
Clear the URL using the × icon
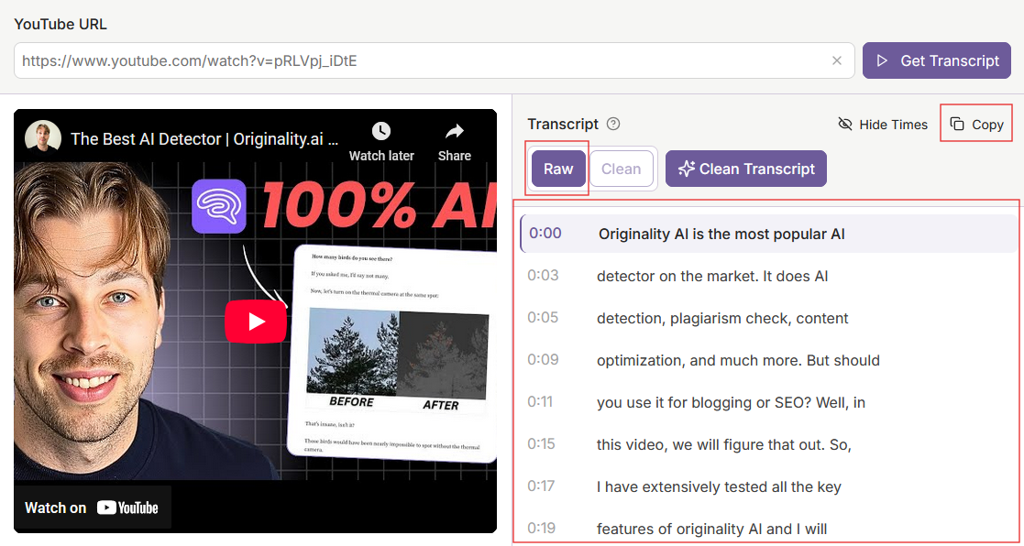coord(836,60)
